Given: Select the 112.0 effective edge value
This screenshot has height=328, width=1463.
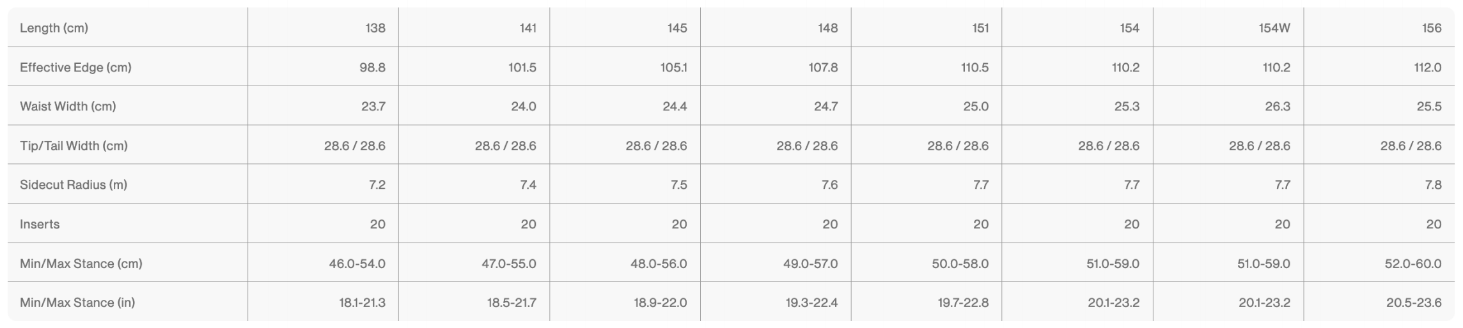Looking at the screenshot, I should coord(1427,68).
